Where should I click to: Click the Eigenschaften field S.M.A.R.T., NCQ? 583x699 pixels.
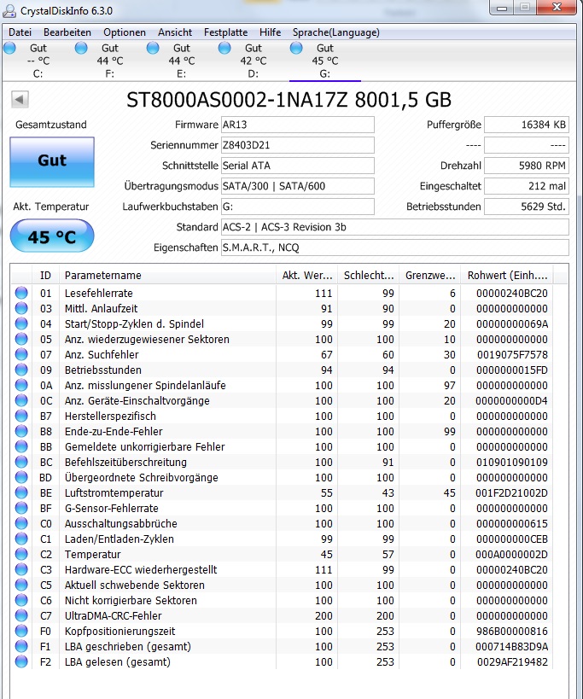(x=395, y=248)
